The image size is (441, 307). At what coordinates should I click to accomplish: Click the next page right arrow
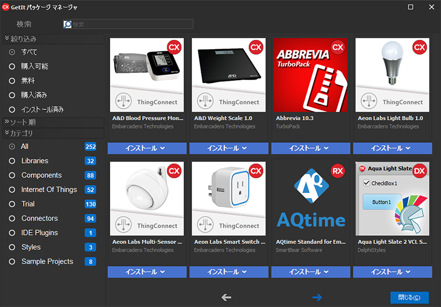pos(317,298)
